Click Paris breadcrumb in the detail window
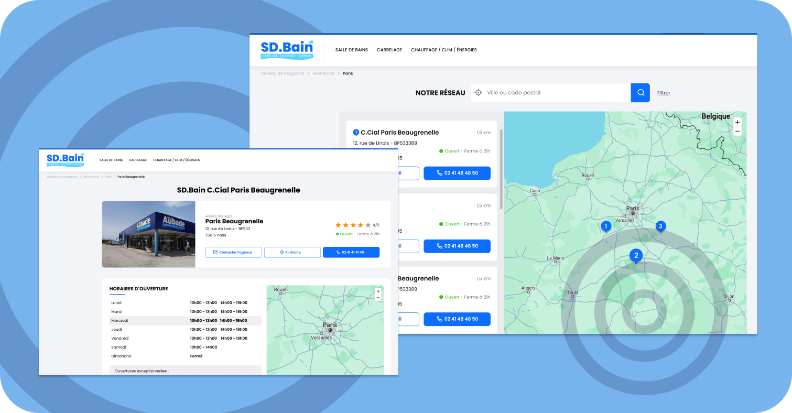Image resolution: width=792 pixels, height=413 pixels. point(108,177)
